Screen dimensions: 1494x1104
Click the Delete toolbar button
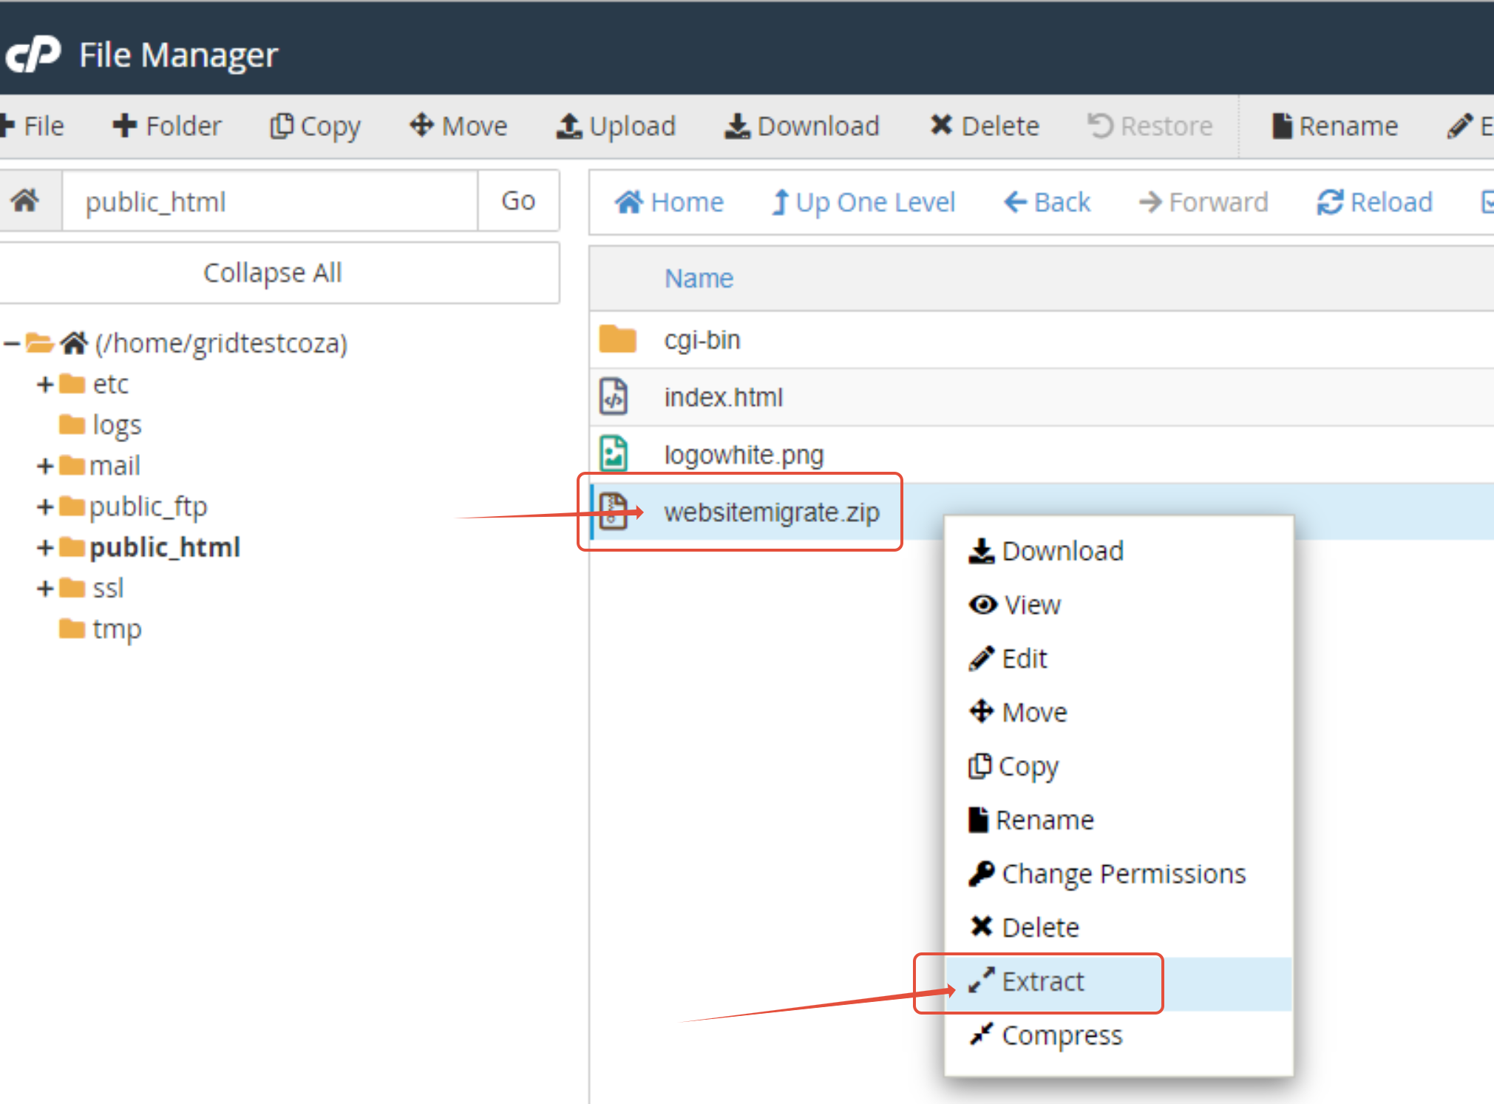[984, 126]
